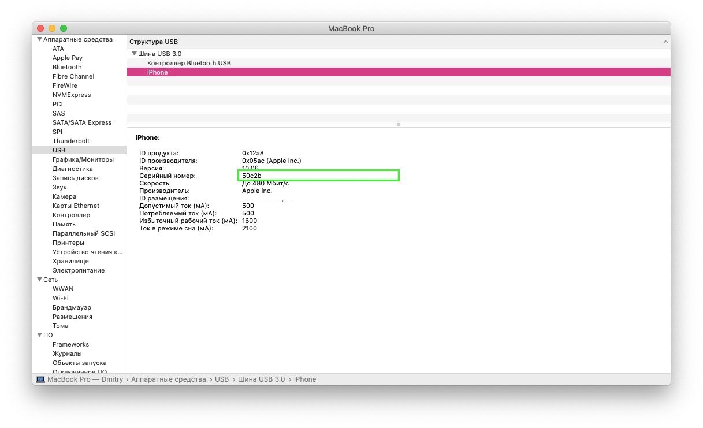Open the Устройство чтения к… sidebar item

(88, 252)
